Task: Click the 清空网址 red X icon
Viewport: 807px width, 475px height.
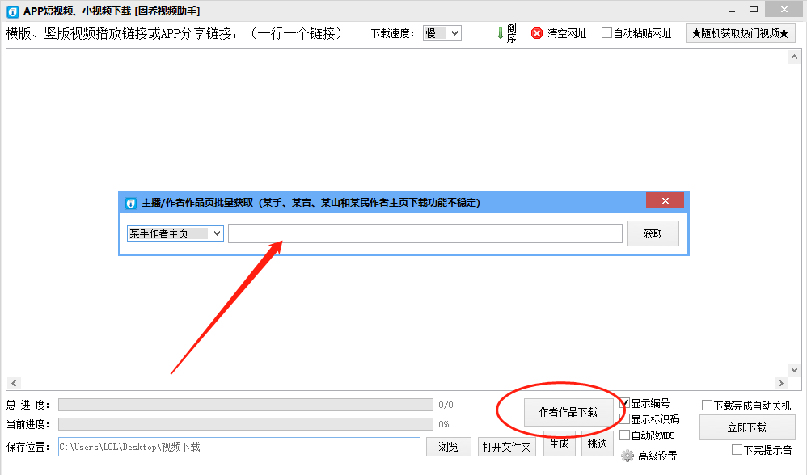Action: coord(536,33)
